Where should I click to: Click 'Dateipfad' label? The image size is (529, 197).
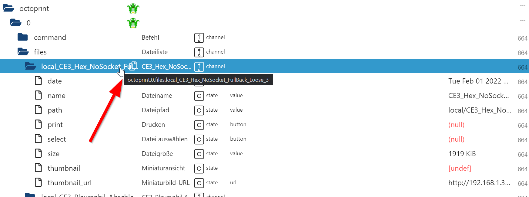(x=155, y=110)
